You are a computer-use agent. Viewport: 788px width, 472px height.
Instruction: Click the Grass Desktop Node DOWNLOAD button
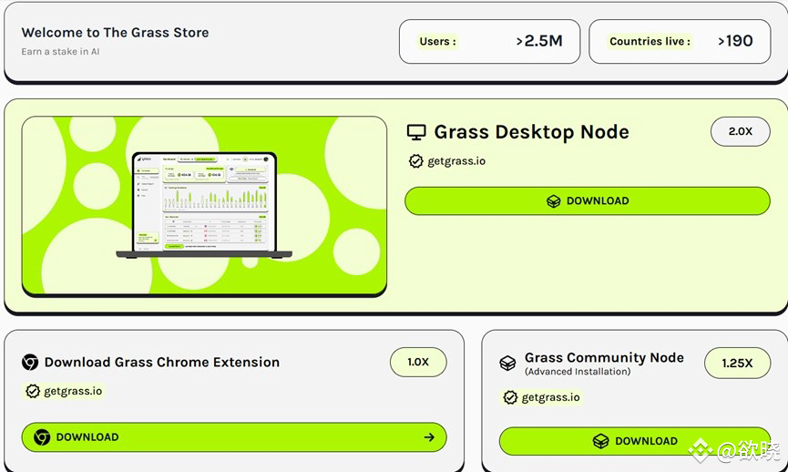coord(587,201)
